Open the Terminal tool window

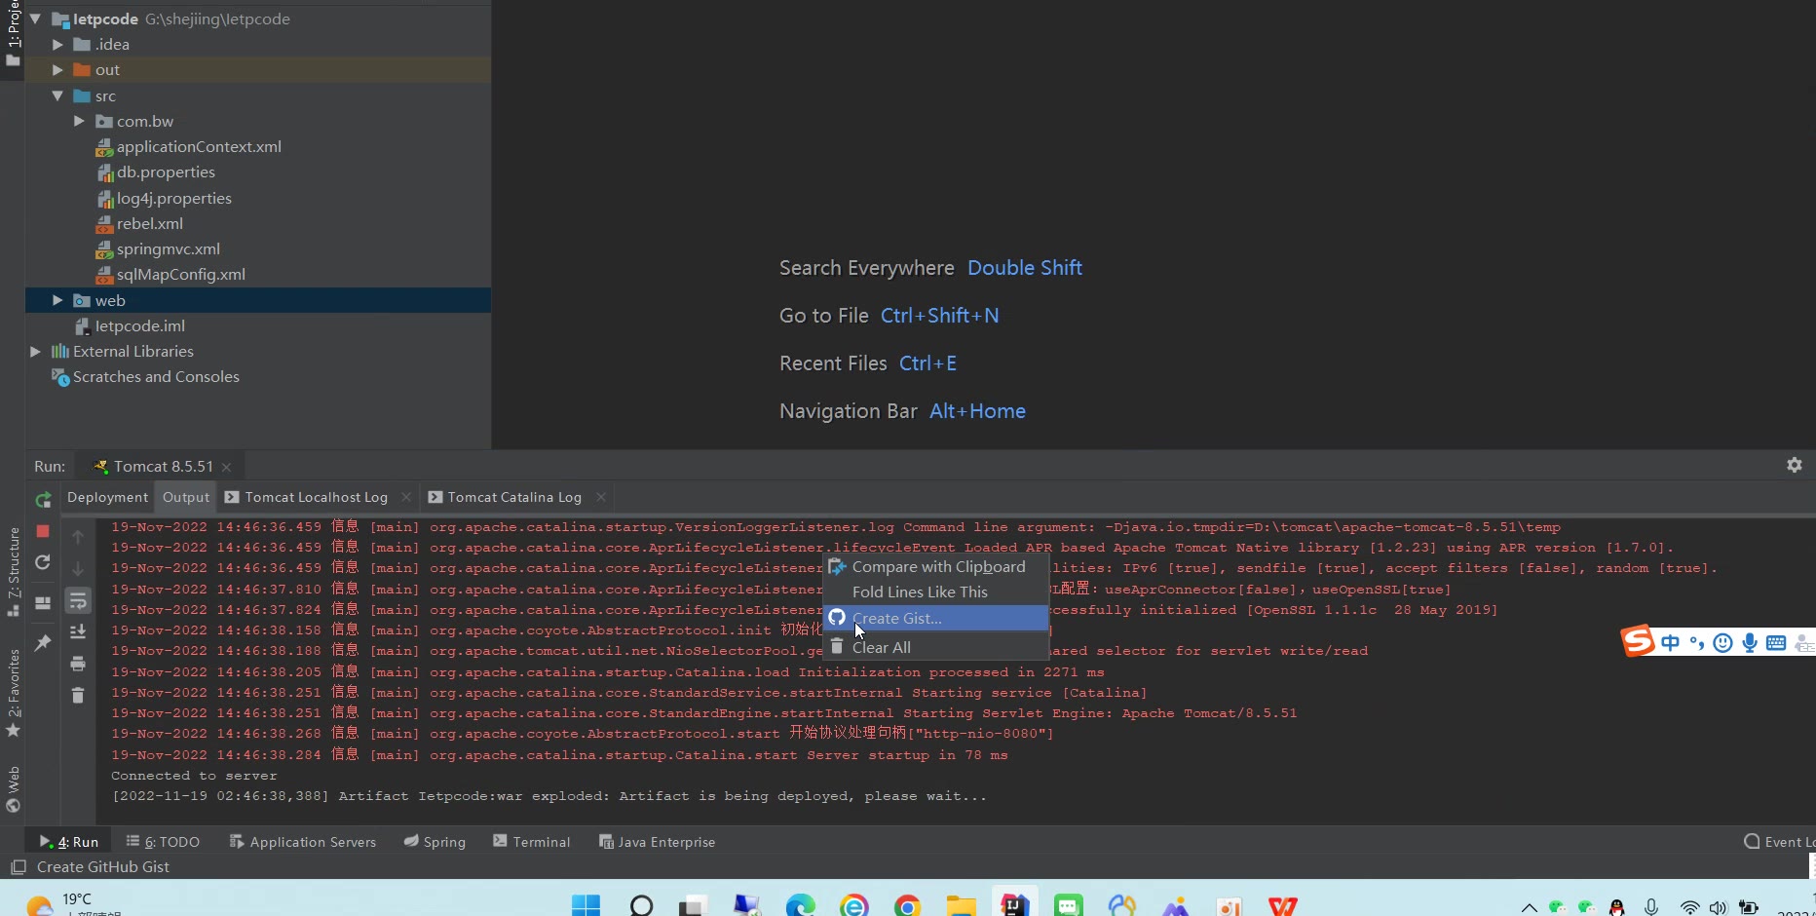[532, 842]
